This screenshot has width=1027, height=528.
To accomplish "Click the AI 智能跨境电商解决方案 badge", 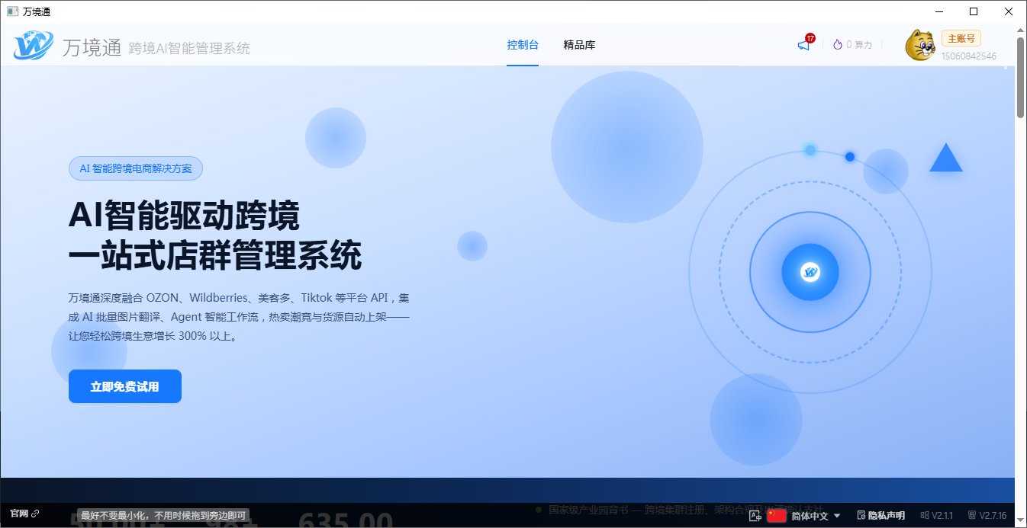I will (136, 168).
